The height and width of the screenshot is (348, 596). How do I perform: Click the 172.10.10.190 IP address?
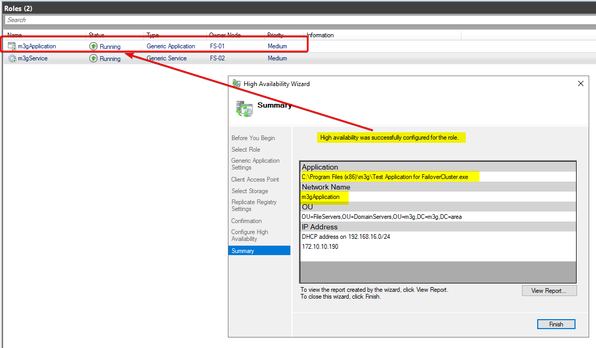(x=320, y=246)
